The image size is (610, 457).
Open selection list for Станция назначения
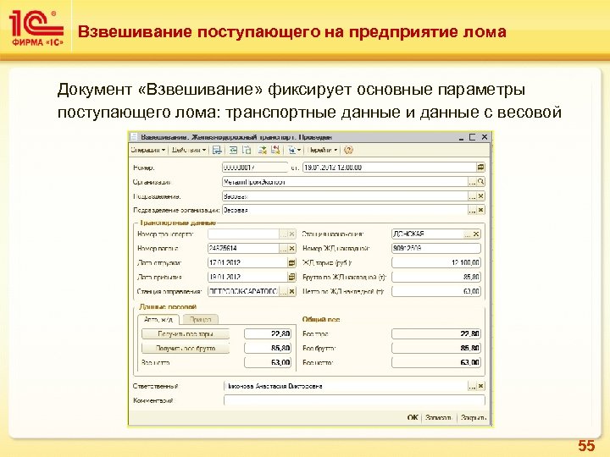468,234
